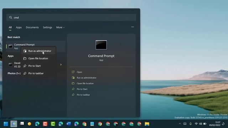Screen dimensions: 228x128
Task: Open the red Camtasia taskbar icon
Action: (45, 124)
